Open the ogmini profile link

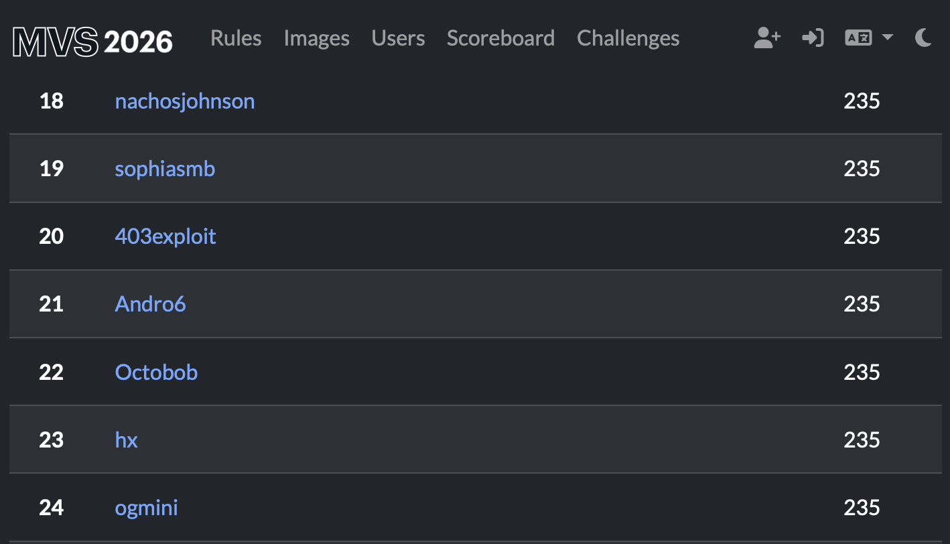[146, 507]
